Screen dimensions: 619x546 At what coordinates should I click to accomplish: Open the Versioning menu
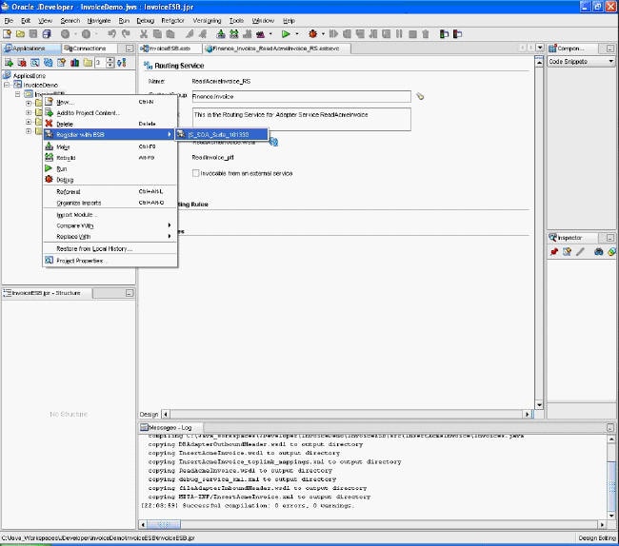(x=207, y=21)
